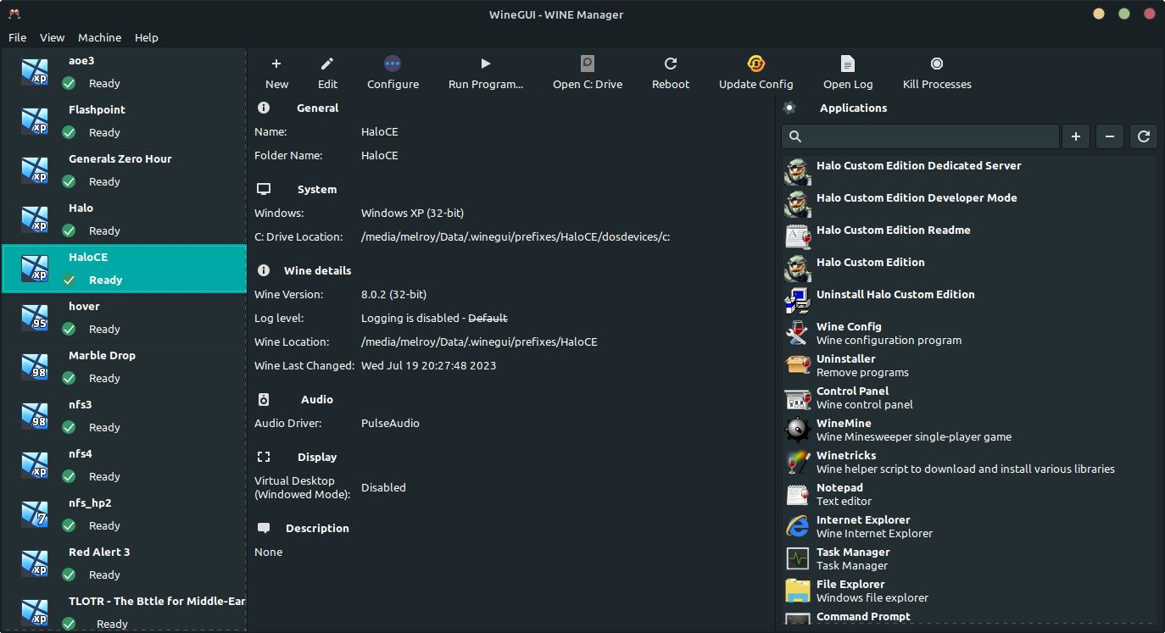Open Halo Custom Edition Readme

point(970,236)
